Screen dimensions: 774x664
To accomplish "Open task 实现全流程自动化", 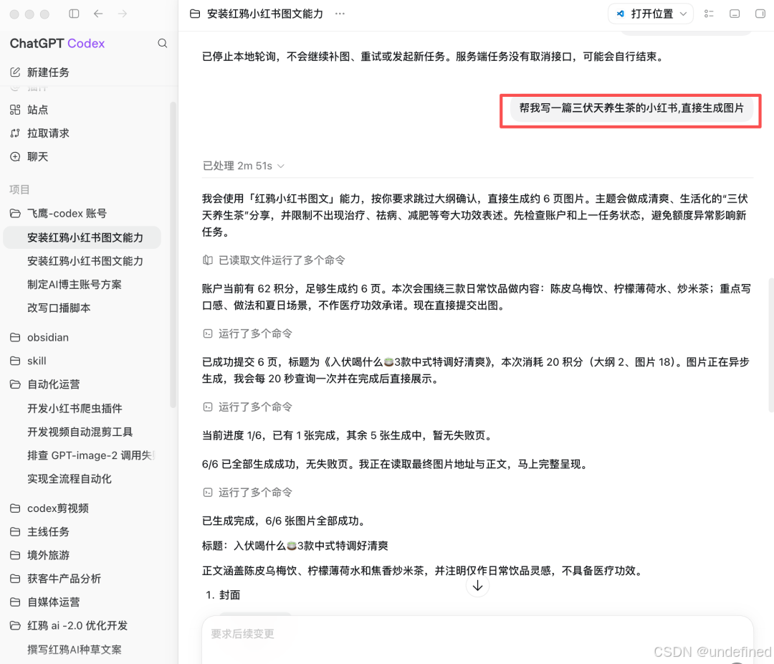I will [69, 479].
